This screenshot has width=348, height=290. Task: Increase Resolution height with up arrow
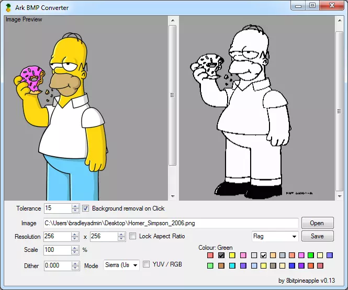click(121, 235)
